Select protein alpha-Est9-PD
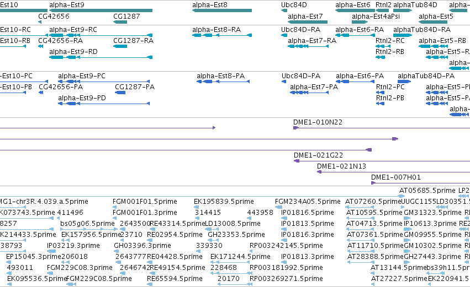Image resolution: width=470 pixels, height=287 pixels. [x=82, y=98]
